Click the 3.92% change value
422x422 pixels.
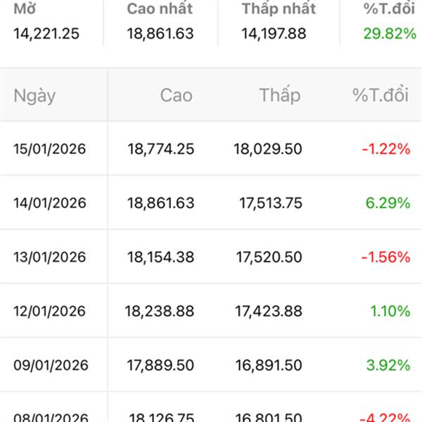click(388, 365)
